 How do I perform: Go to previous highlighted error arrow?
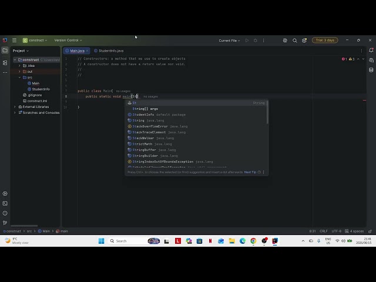358,59
